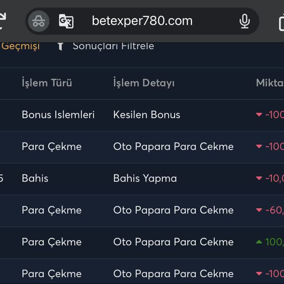This screenshot has width=284, height=284.
Task: Click red down arrow on Bahis row
Action: [259, 178]
